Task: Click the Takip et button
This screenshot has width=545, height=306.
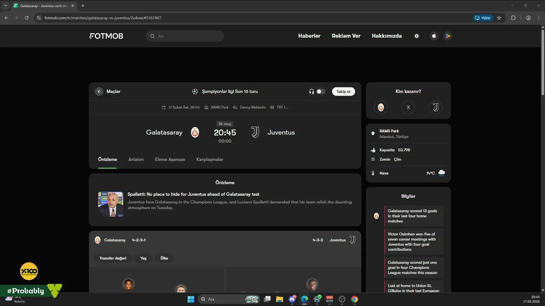Action: point(344,91)
